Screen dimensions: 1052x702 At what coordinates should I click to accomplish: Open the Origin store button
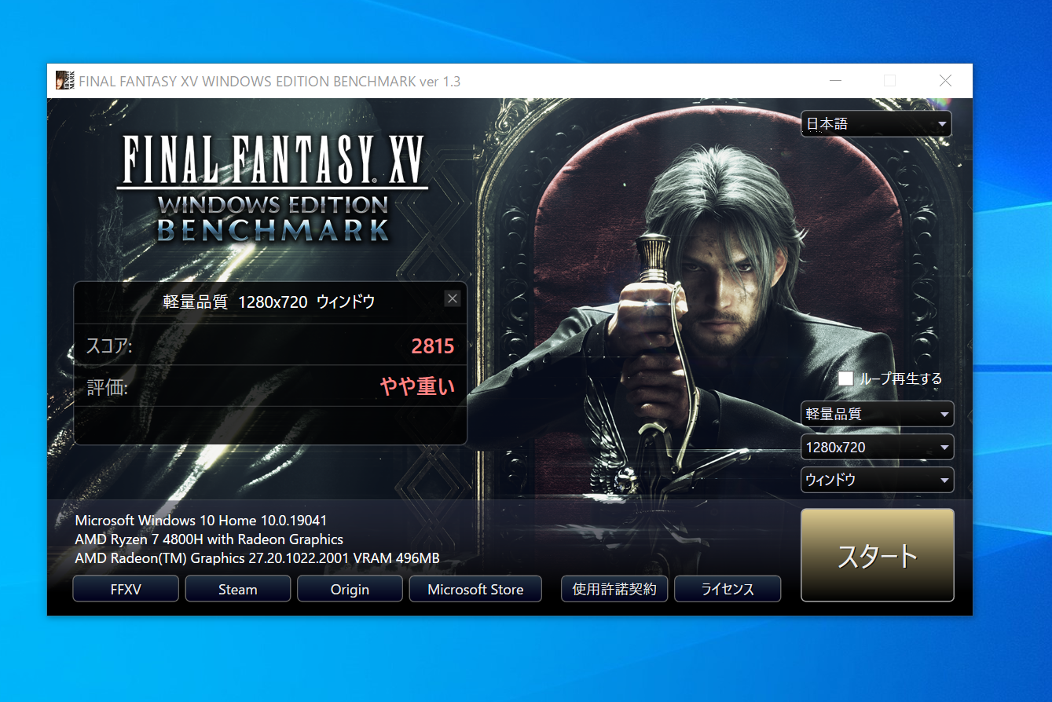click(350, 589)
